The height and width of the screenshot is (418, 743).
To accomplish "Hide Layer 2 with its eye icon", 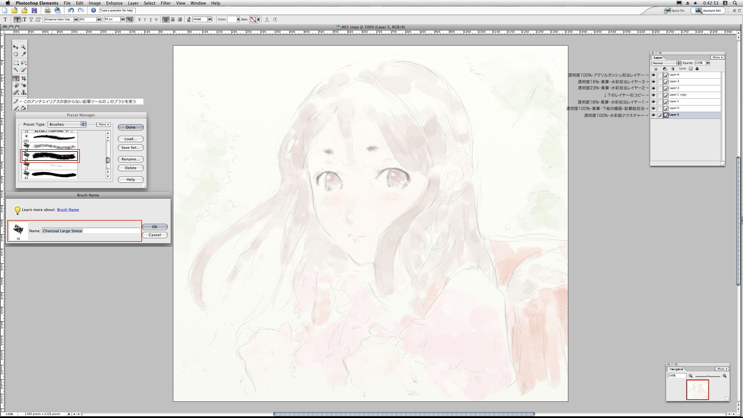I will click(653, 88).
